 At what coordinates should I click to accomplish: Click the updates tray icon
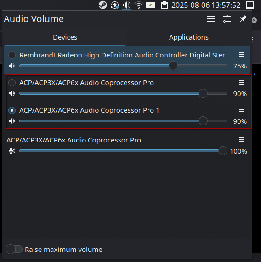(115, 5)
